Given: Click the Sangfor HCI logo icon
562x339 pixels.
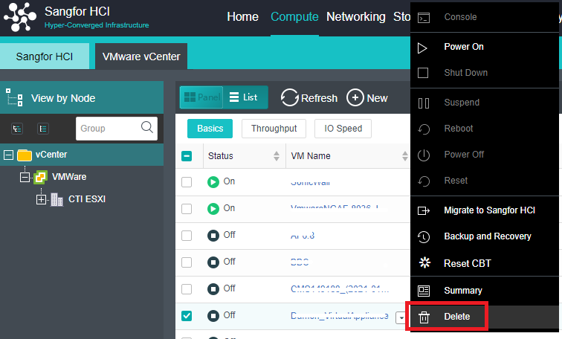Looking at the screenshot, I should 19,18.
